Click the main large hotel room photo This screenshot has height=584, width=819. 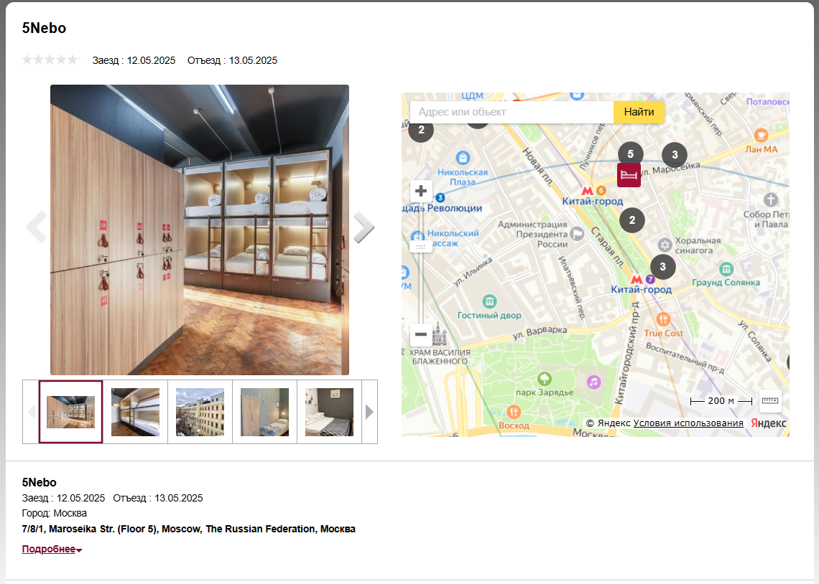pyautogui.click(x=200, y=230)
